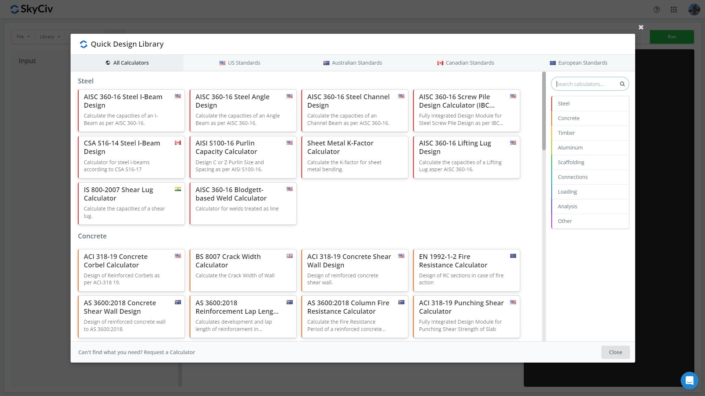
Task: Switch to the European Standards tab
Action: click(578, 63)
